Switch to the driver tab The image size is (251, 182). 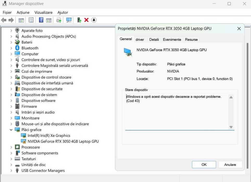[140, 40]
